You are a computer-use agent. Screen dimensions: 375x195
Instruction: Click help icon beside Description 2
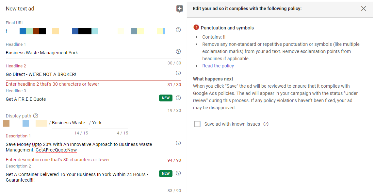[x=178, y=173]
